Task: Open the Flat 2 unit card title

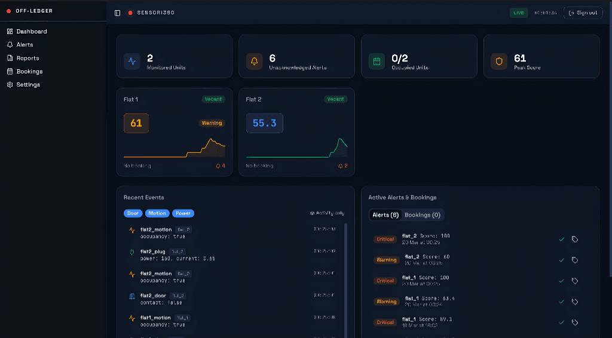Action: pos(253,99)
